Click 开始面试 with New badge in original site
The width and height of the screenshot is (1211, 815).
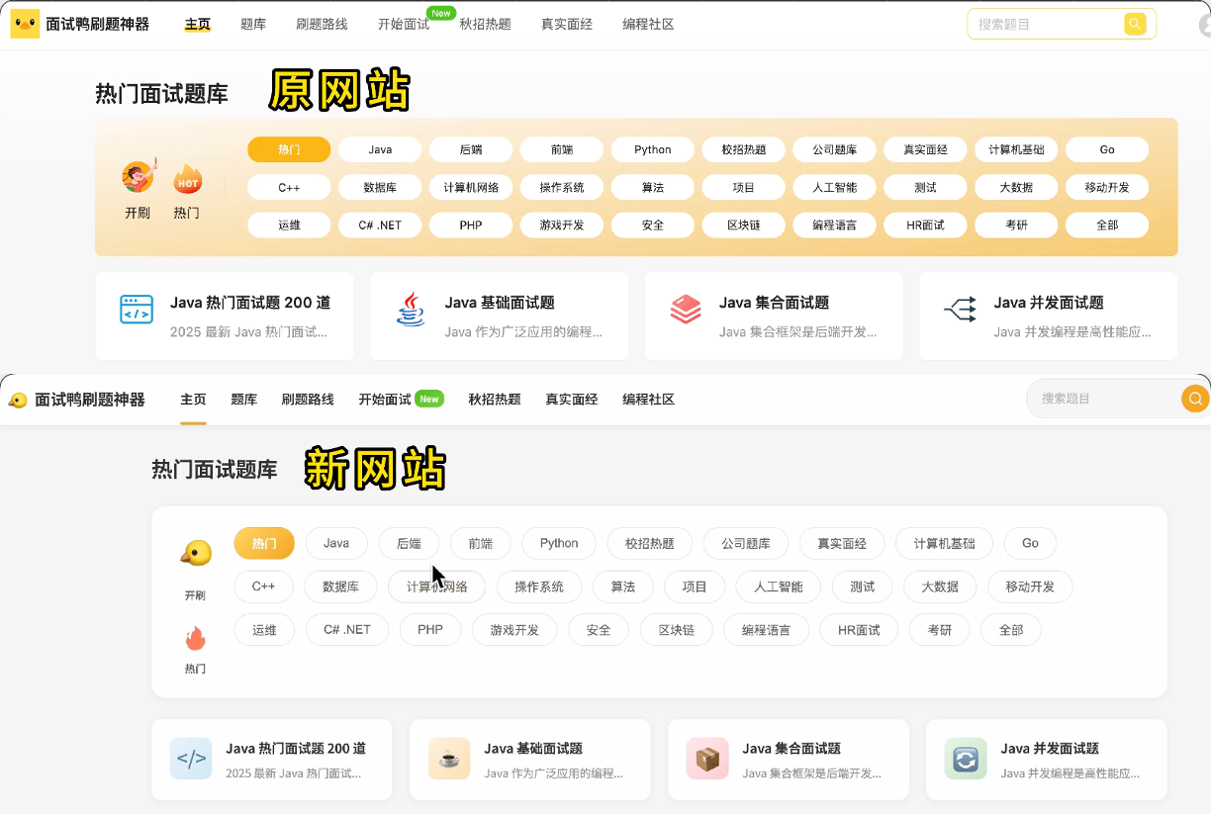click(404, 24)
